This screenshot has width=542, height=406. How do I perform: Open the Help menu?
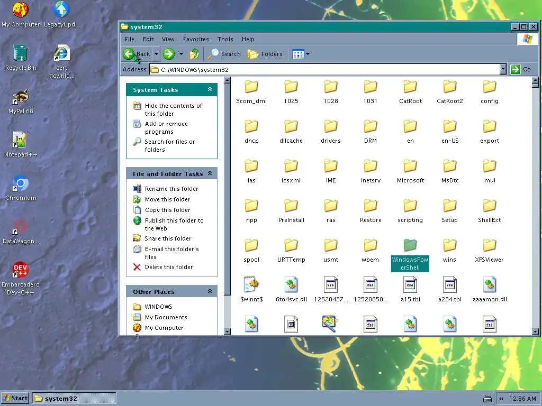click(248, 39)
